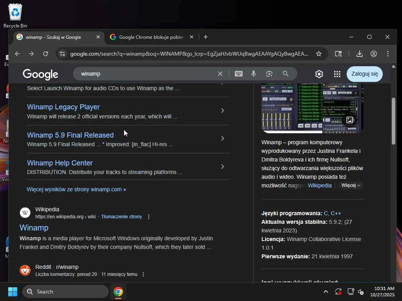Screen dimensions: 402x301
Task: Open Recycle Bin on the desktop
Action: click(15, 15)
